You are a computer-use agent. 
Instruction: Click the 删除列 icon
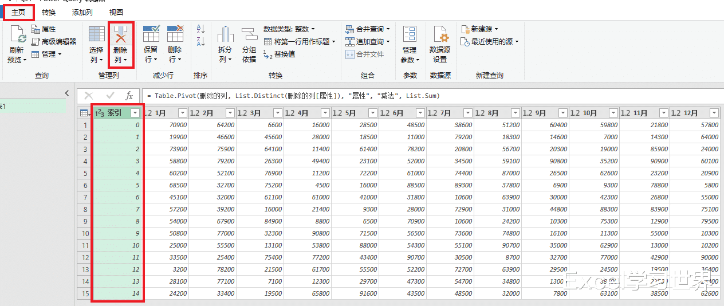[120, 34]
